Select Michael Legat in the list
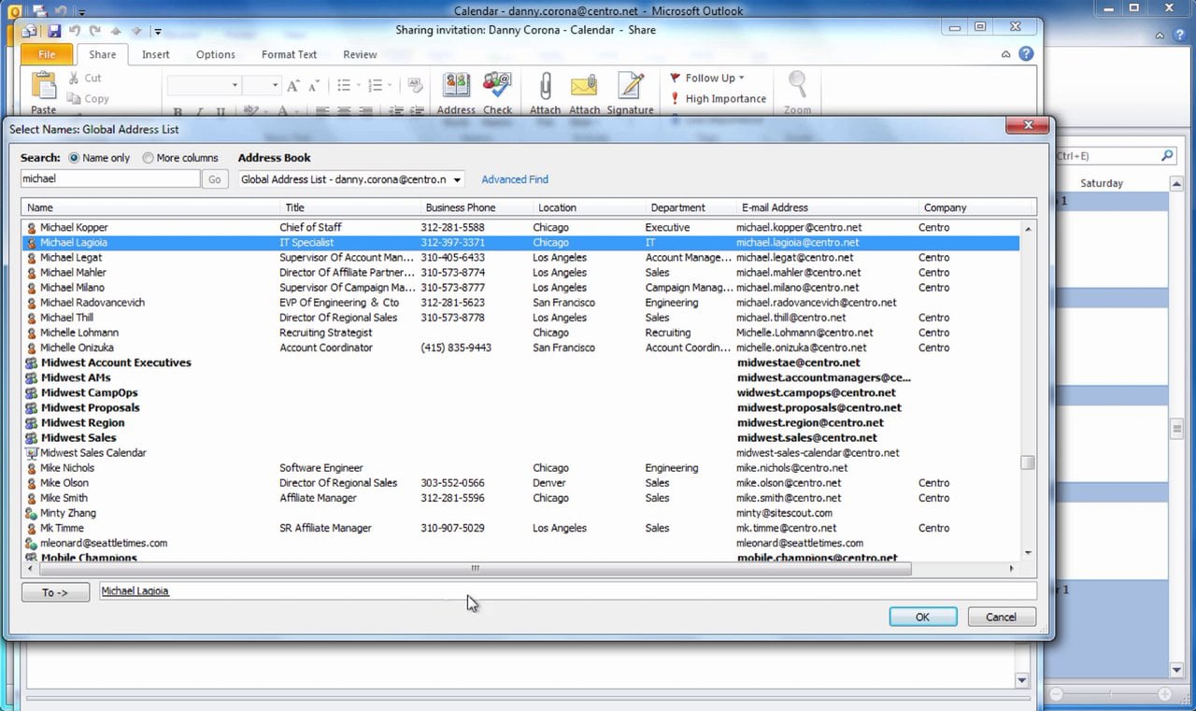The image size is (1196, 711). click(520, 258)
